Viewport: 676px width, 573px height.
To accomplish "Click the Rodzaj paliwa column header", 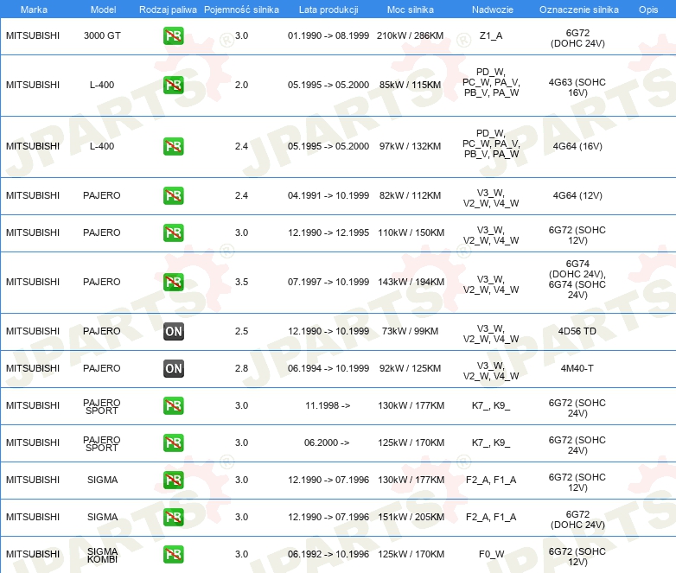I will (x=168, y=10).
